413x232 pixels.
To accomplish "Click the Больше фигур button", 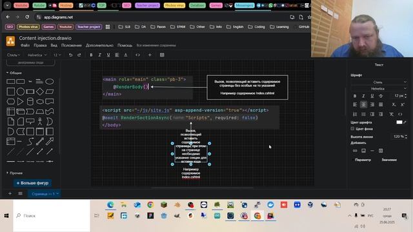I will tap(32, 183).
